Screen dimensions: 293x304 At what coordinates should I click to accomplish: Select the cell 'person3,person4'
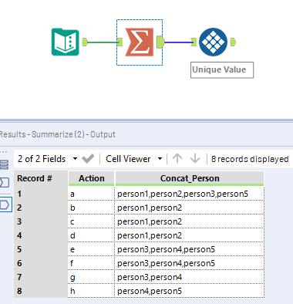click(x=190, y=277)
